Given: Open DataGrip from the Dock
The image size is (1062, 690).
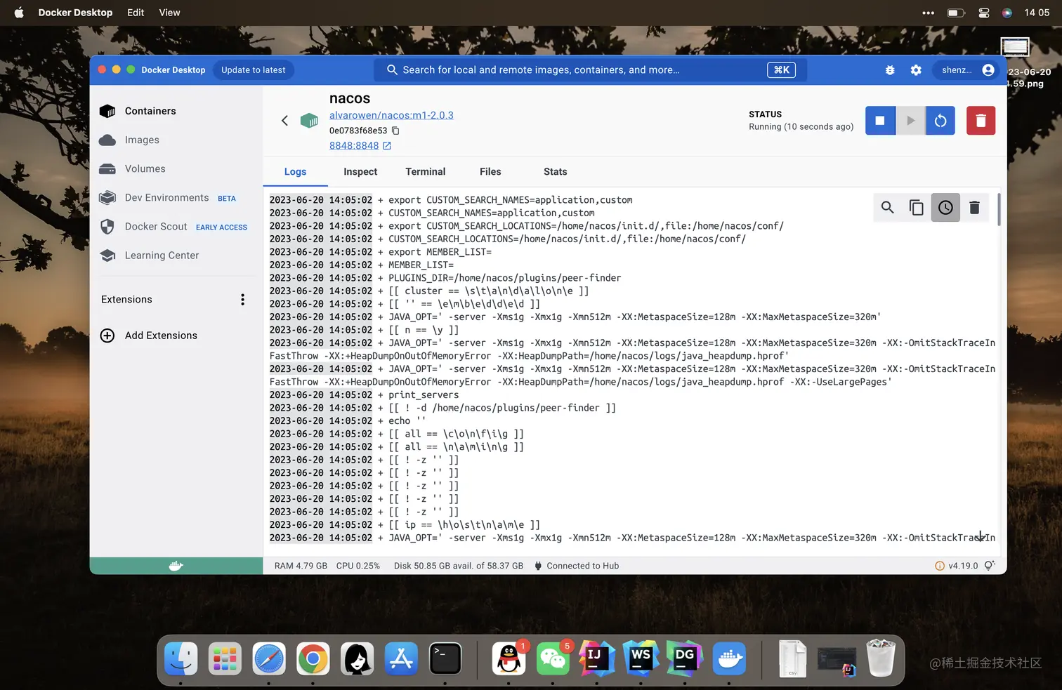Looking at the screenshot, I should pyautogui.click(x=685, y=659).
